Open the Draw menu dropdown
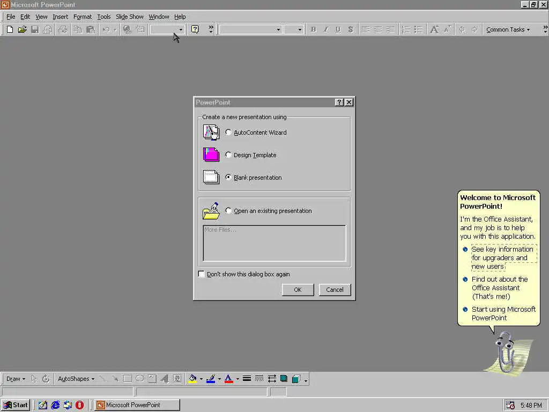Image resolution: width=549 pixels, height=412 pixels. click(x=16, y=379)
